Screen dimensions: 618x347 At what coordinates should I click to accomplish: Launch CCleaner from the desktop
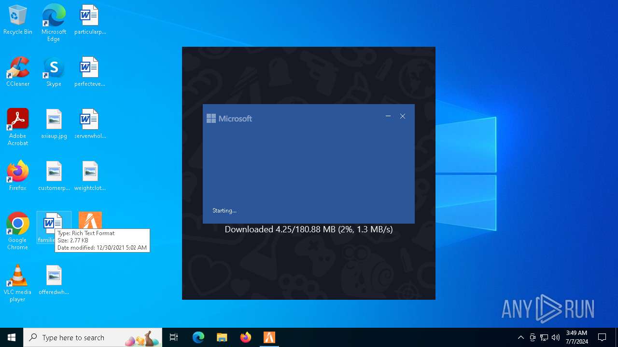pyautogui.click(x=18, y=72)
